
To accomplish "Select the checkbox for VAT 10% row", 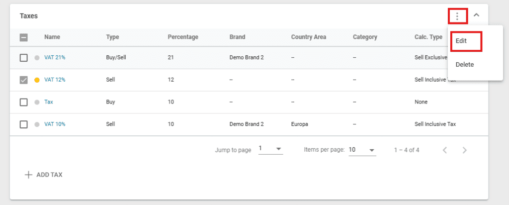I will click(x=23, y=124).
